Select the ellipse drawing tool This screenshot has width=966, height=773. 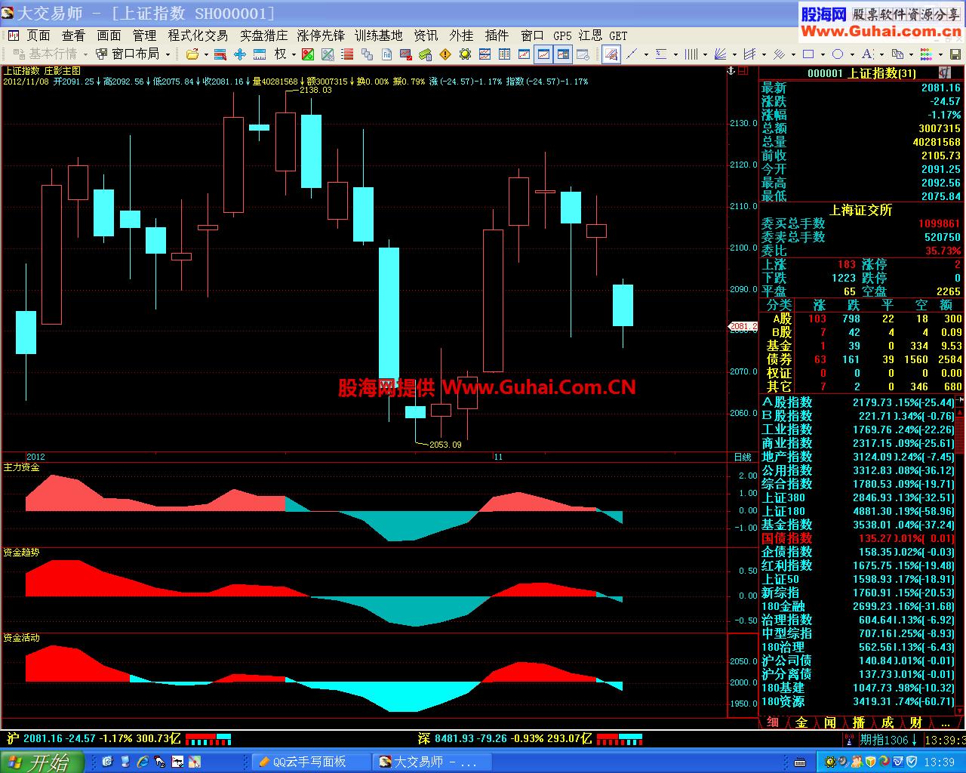838,54
